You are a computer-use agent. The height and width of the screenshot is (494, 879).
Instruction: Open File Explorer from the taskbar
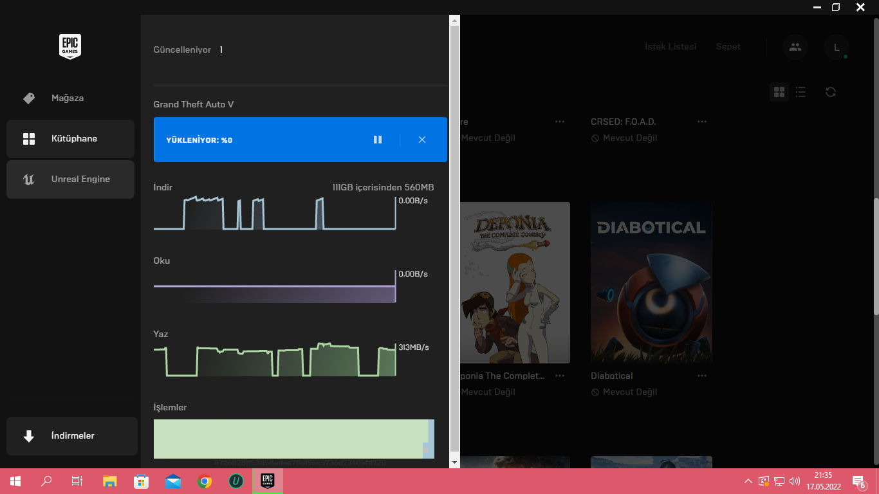(x=110, y=481)
